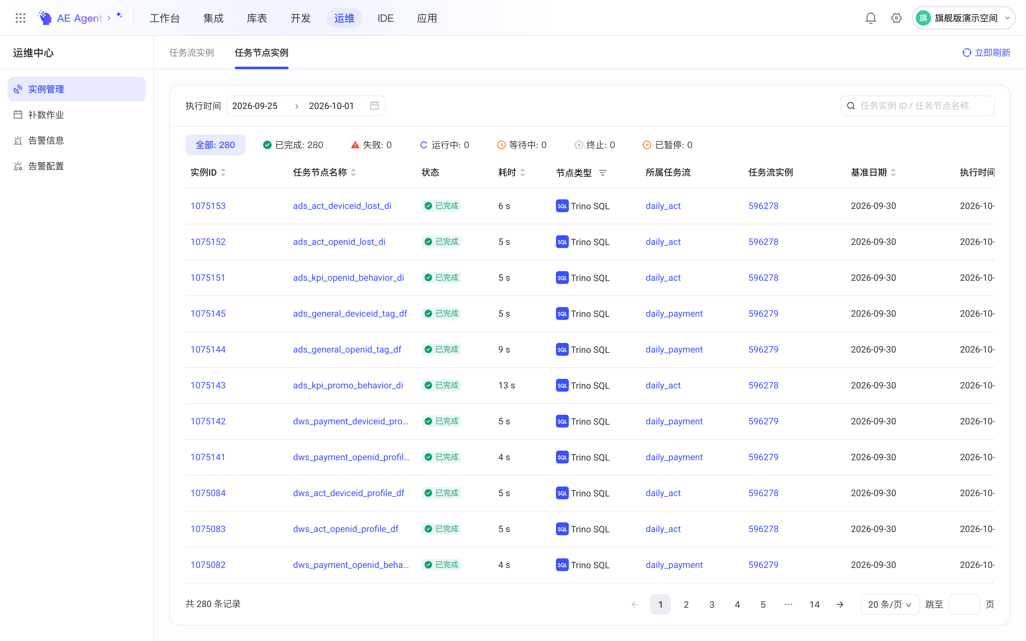Go to previous page arrow

pos(635,604)
